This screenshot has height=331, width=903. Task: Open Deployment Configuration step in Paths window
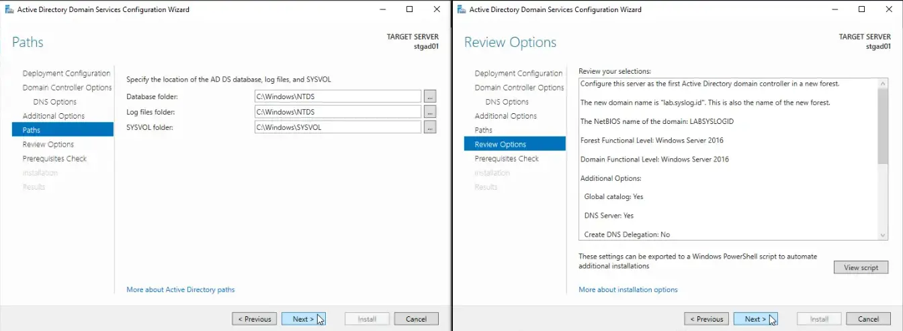pos(66,74)
